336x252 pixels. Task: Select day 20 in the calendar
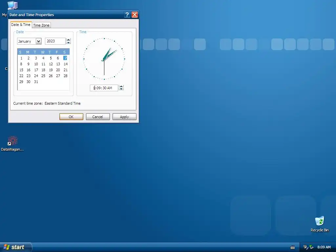[58, 70]
